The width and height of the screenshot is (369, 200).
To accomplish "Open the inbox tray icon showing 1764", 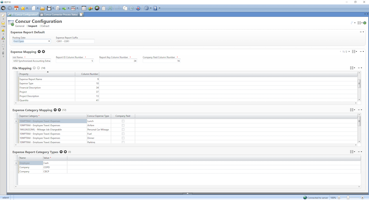I will coord(3,23).
